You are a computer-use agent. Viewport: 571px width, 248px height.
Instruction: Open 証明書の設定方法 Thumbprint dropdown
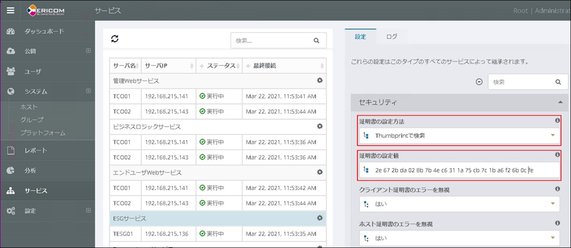coord(458,135)
